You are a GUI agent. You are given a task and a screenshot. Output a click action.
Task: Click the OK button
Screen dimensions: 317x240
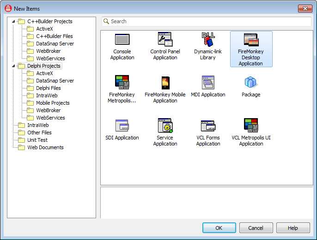tap(219, 228)
